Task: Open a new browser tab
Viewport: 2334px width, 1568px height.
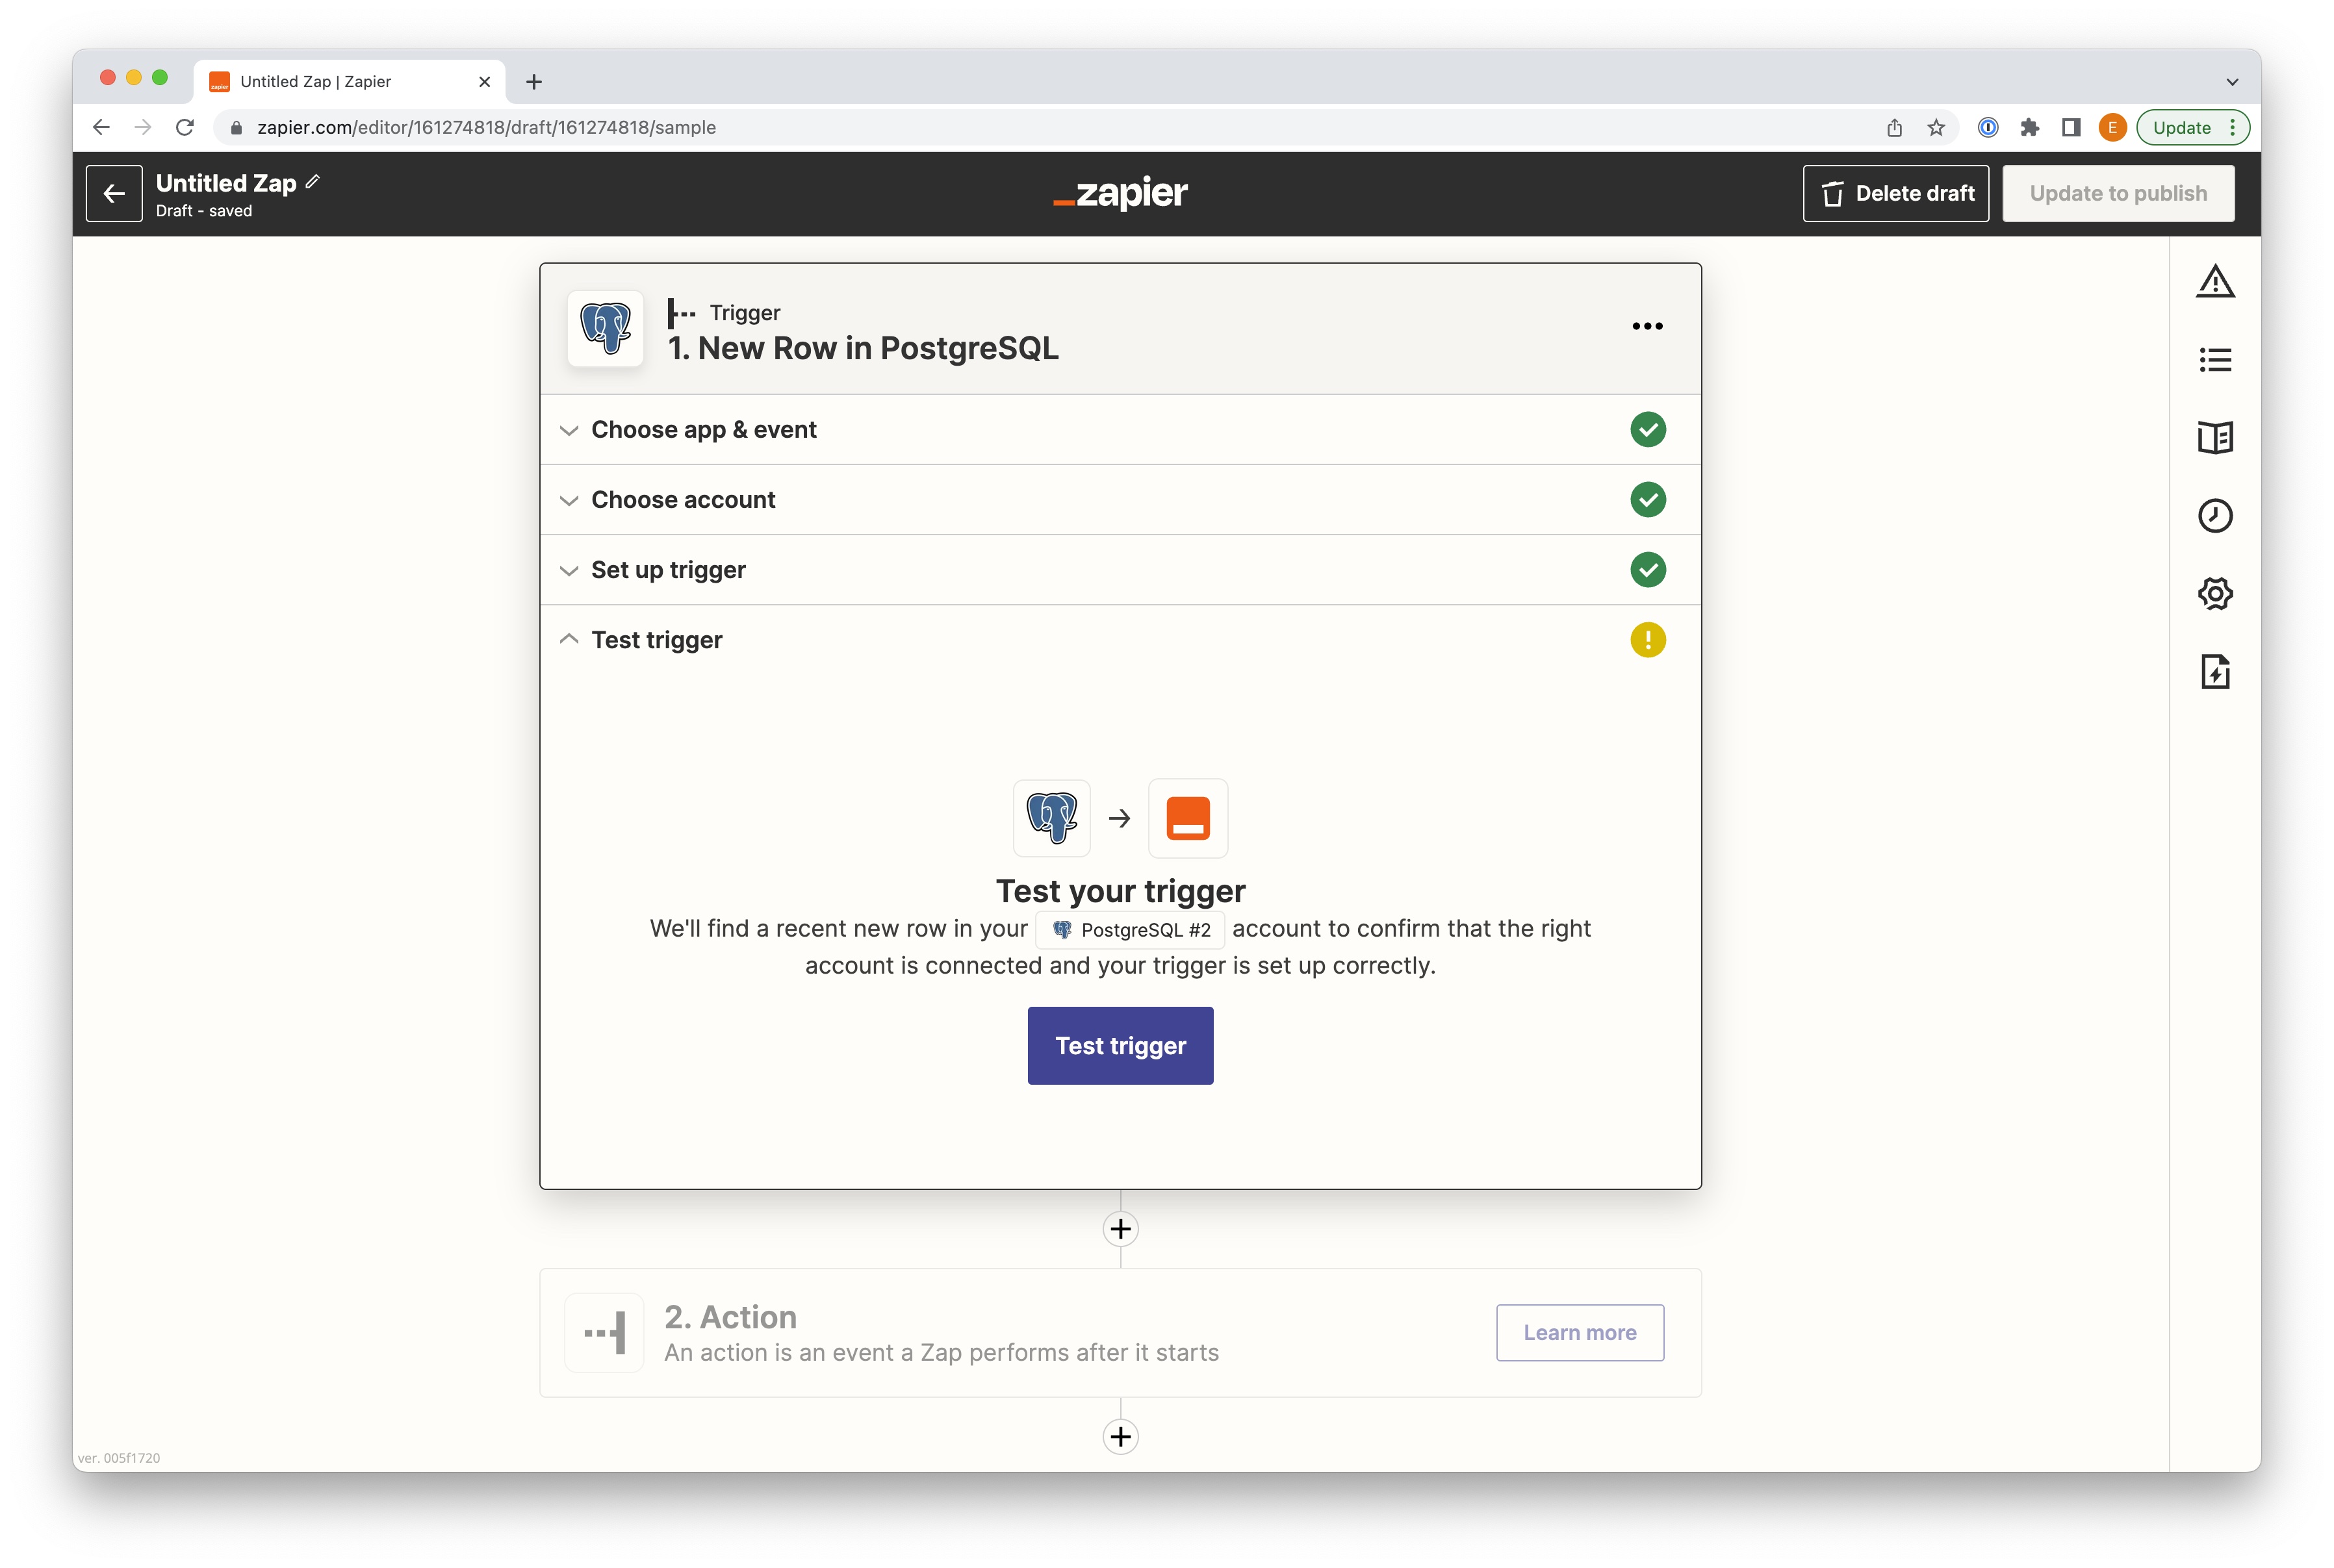Action: (x=534, y=82)
